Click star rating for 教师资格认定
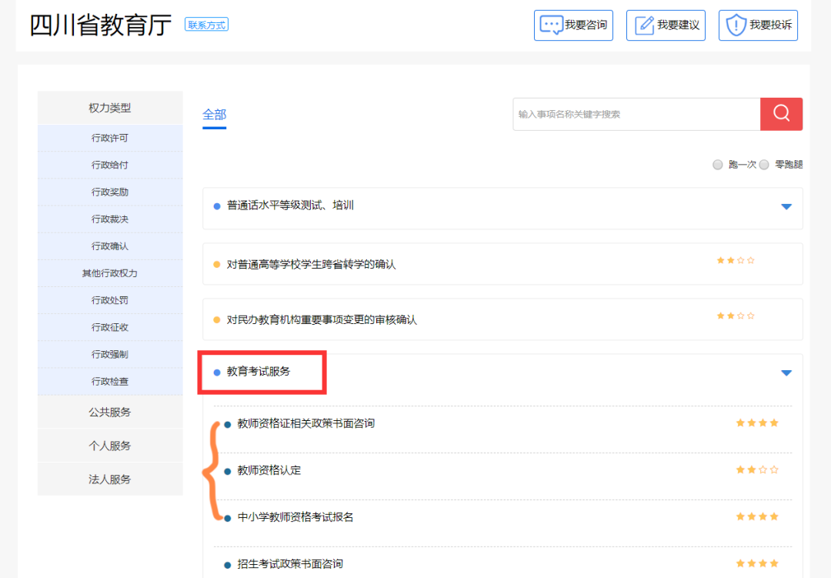Viewport: 831px width, 578px height. [757, 469]
